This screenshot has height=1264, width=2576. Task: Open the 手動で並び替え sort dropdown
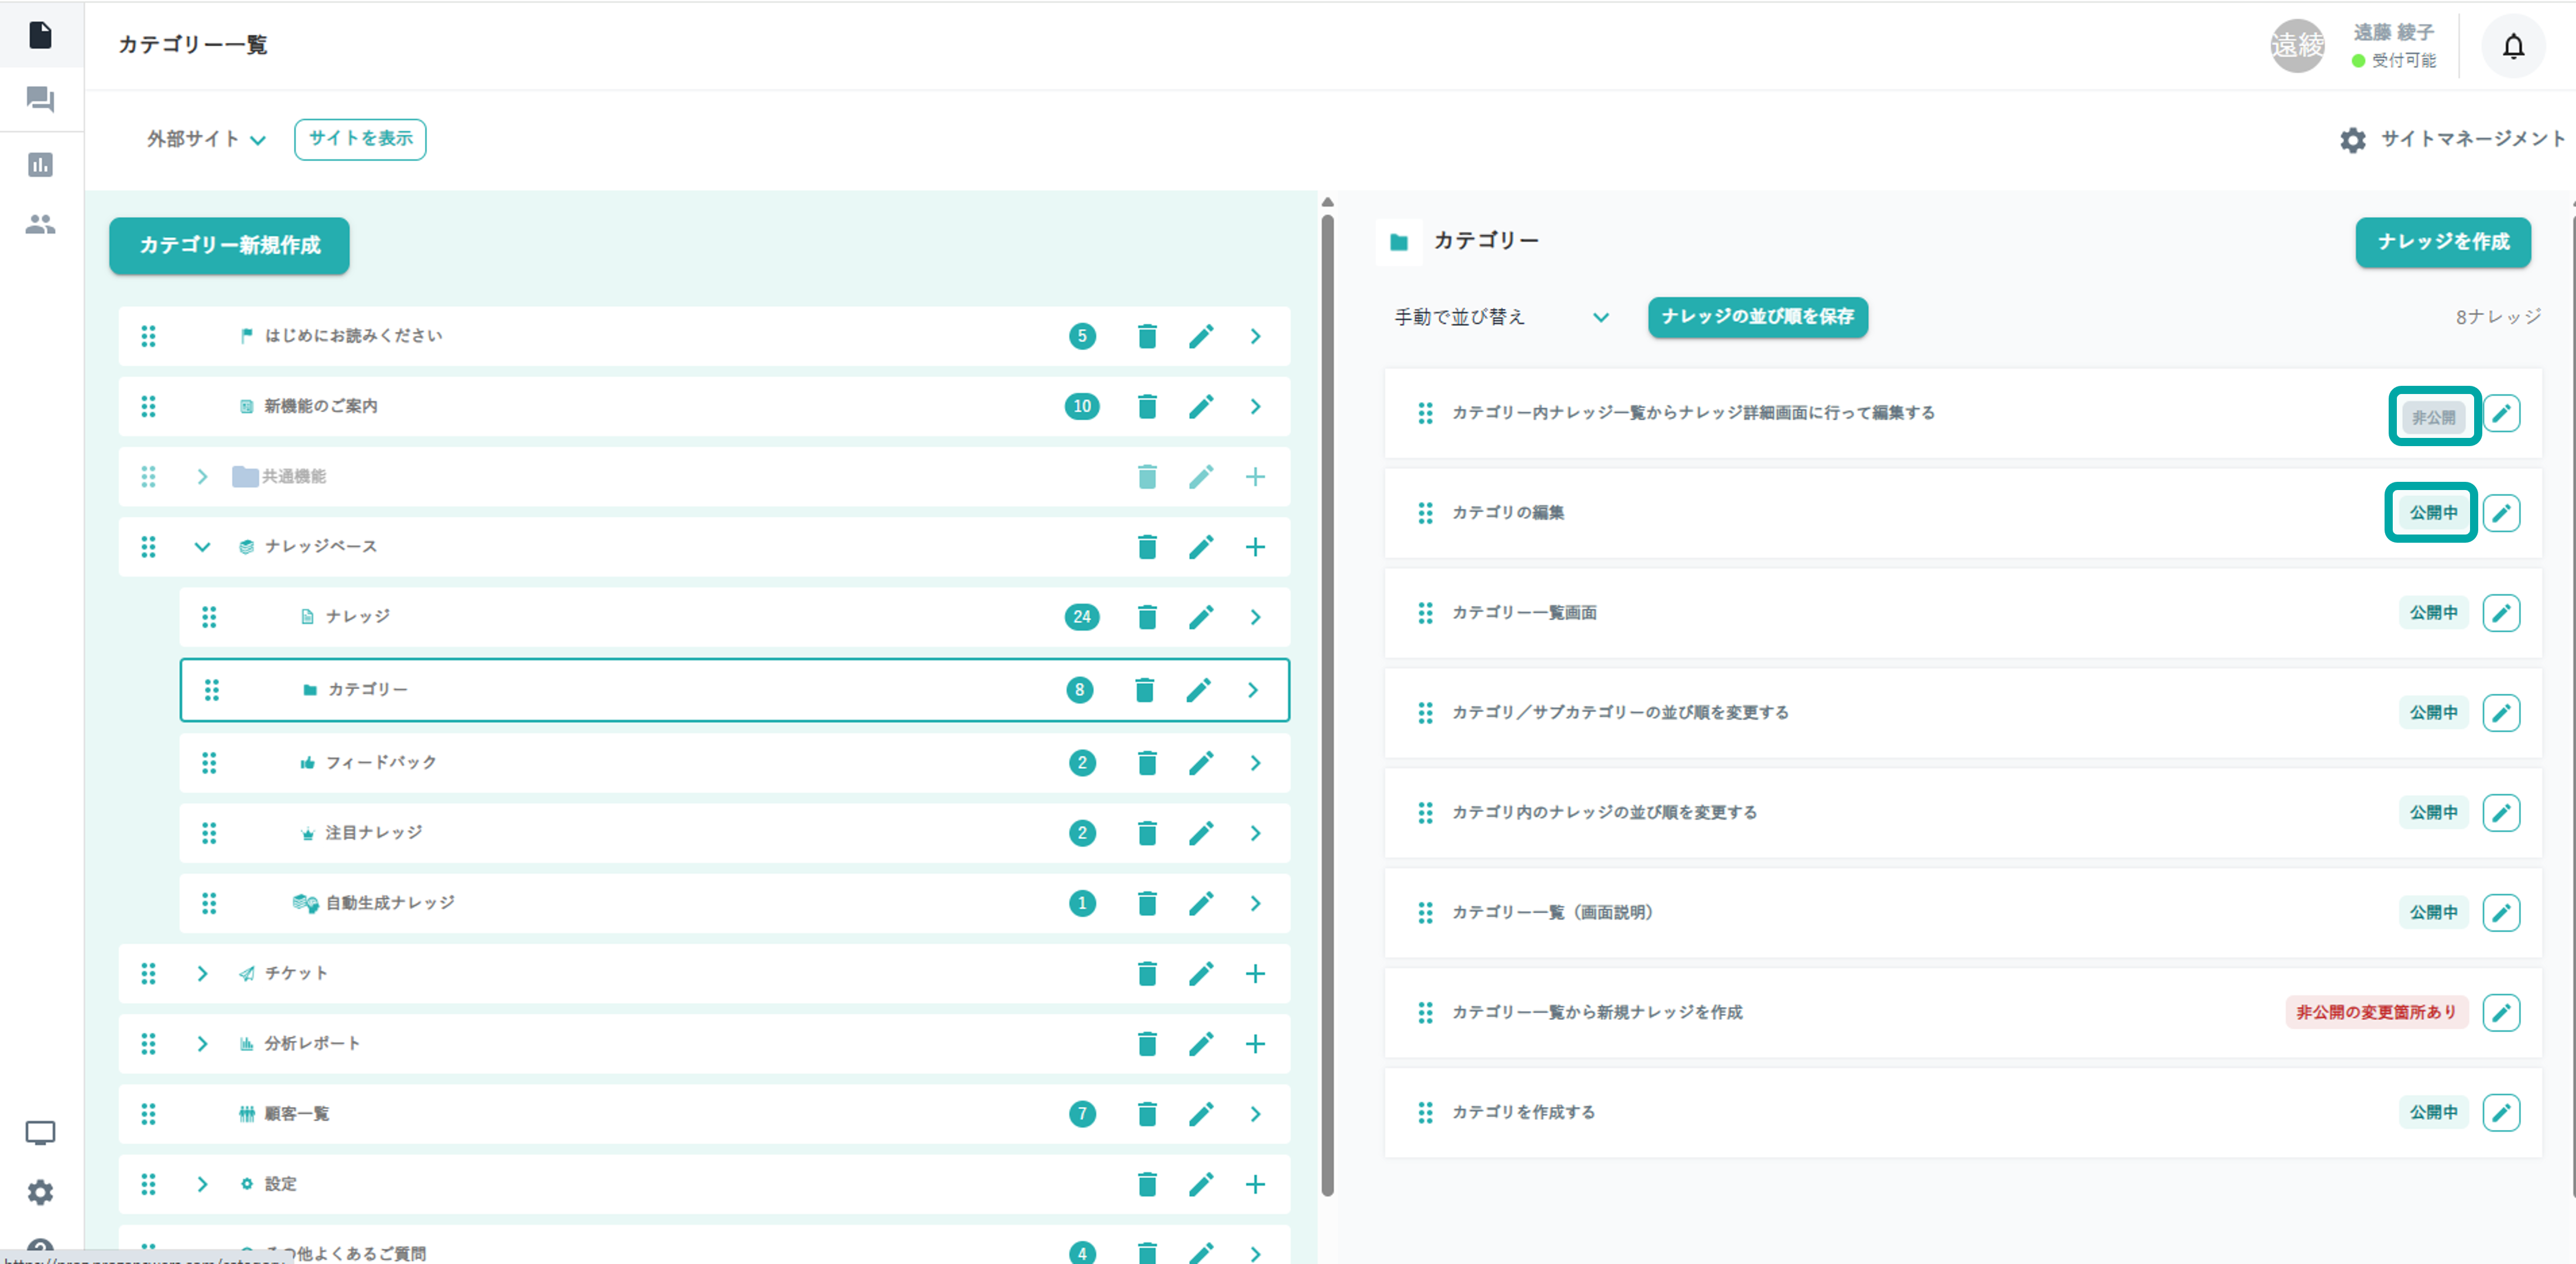click(x=1500, y=317)
